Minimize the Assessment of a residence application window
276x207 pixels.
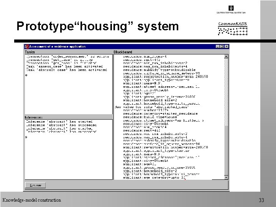click(x=218, y=46)
